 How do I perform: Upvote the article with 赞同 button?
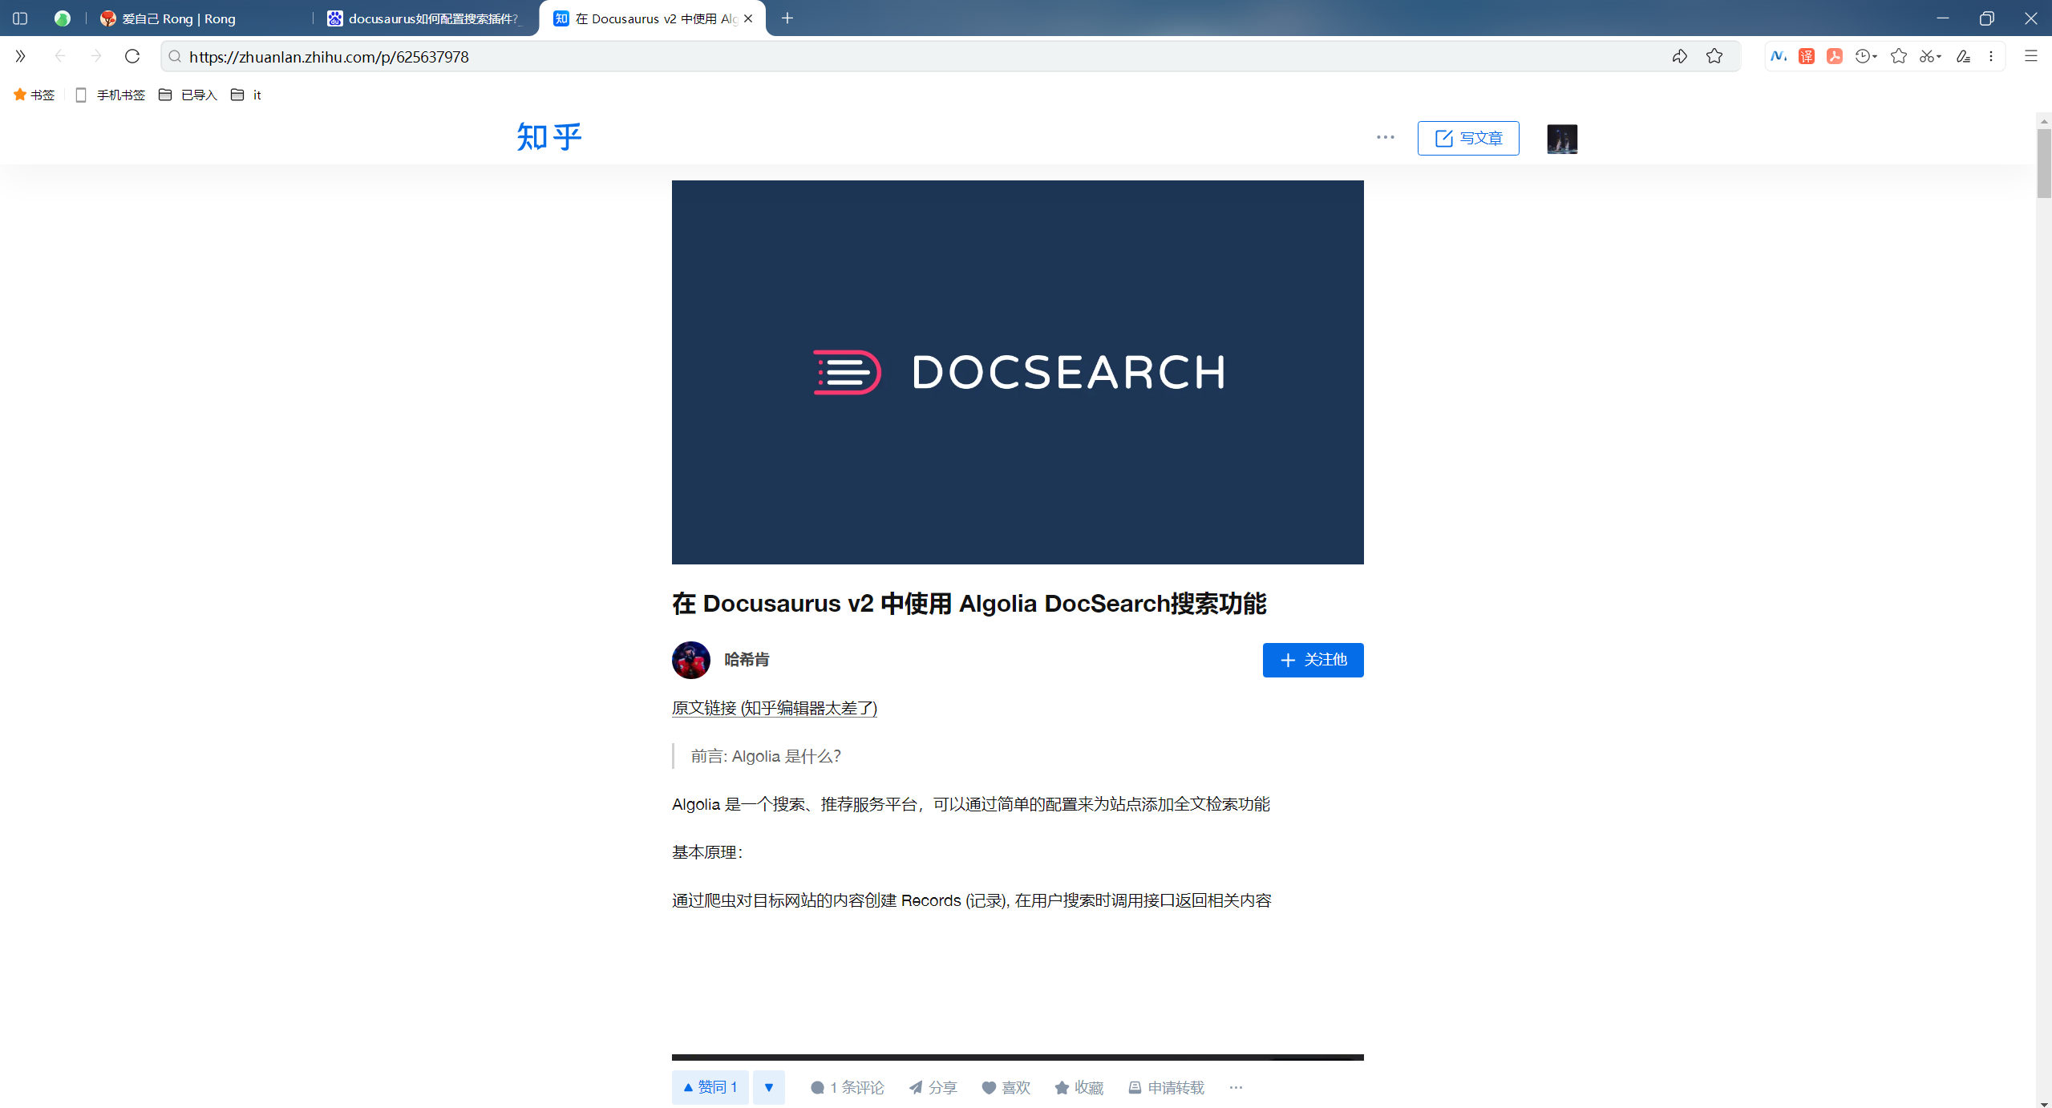tap(710, 1087)
